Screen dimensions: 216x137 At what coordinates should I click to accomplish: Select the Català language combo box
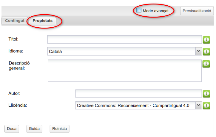125,51
